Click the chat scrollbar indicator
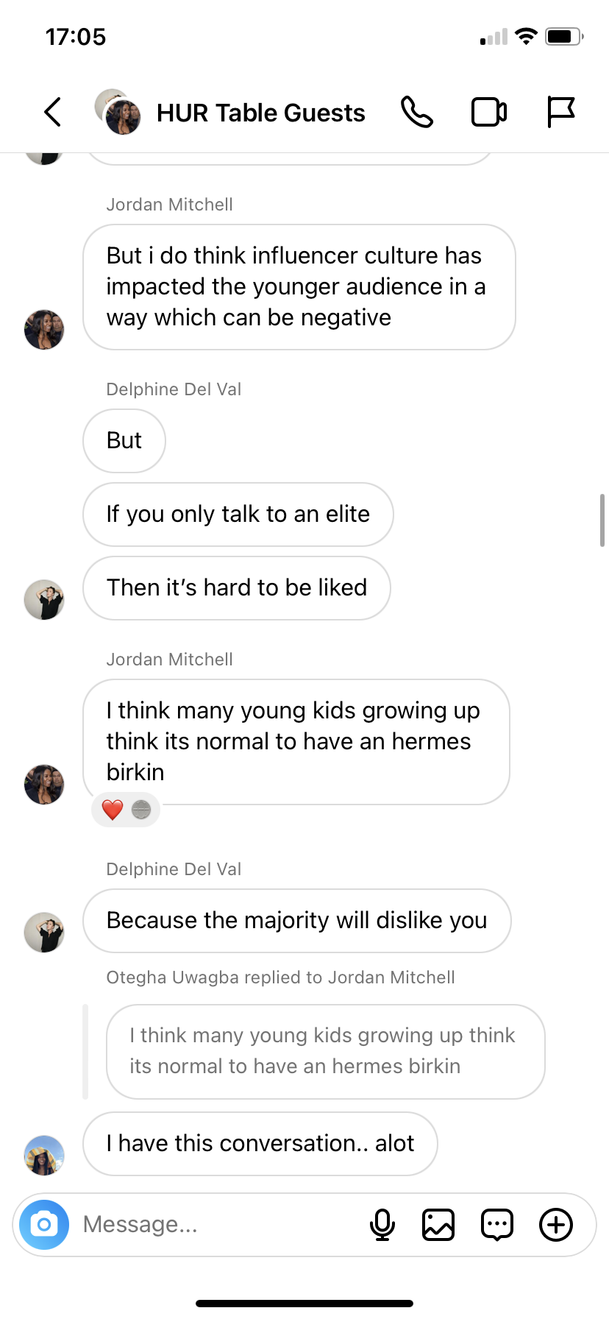Image resolution: width=609 pixels, height=1319 pixels. (602, 520)
